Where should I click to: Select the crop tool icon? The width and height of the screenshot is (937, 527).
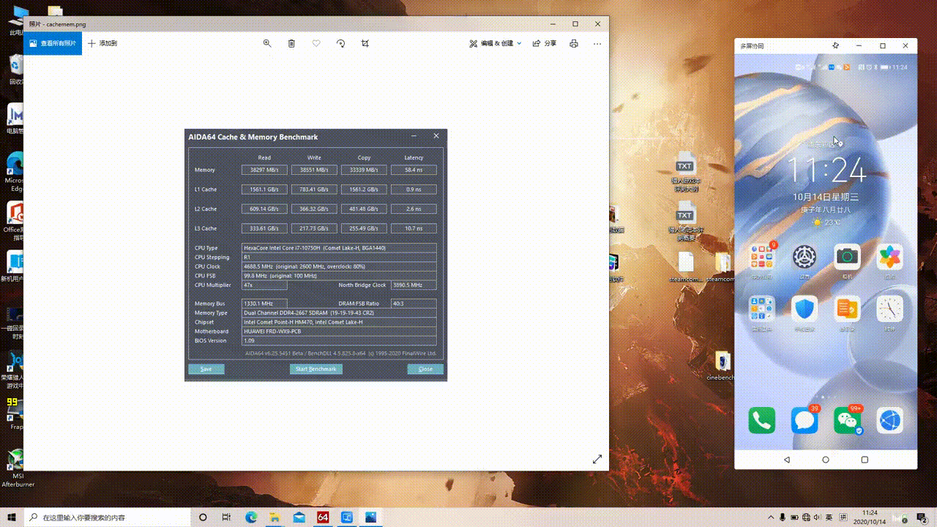pos(365,44)
